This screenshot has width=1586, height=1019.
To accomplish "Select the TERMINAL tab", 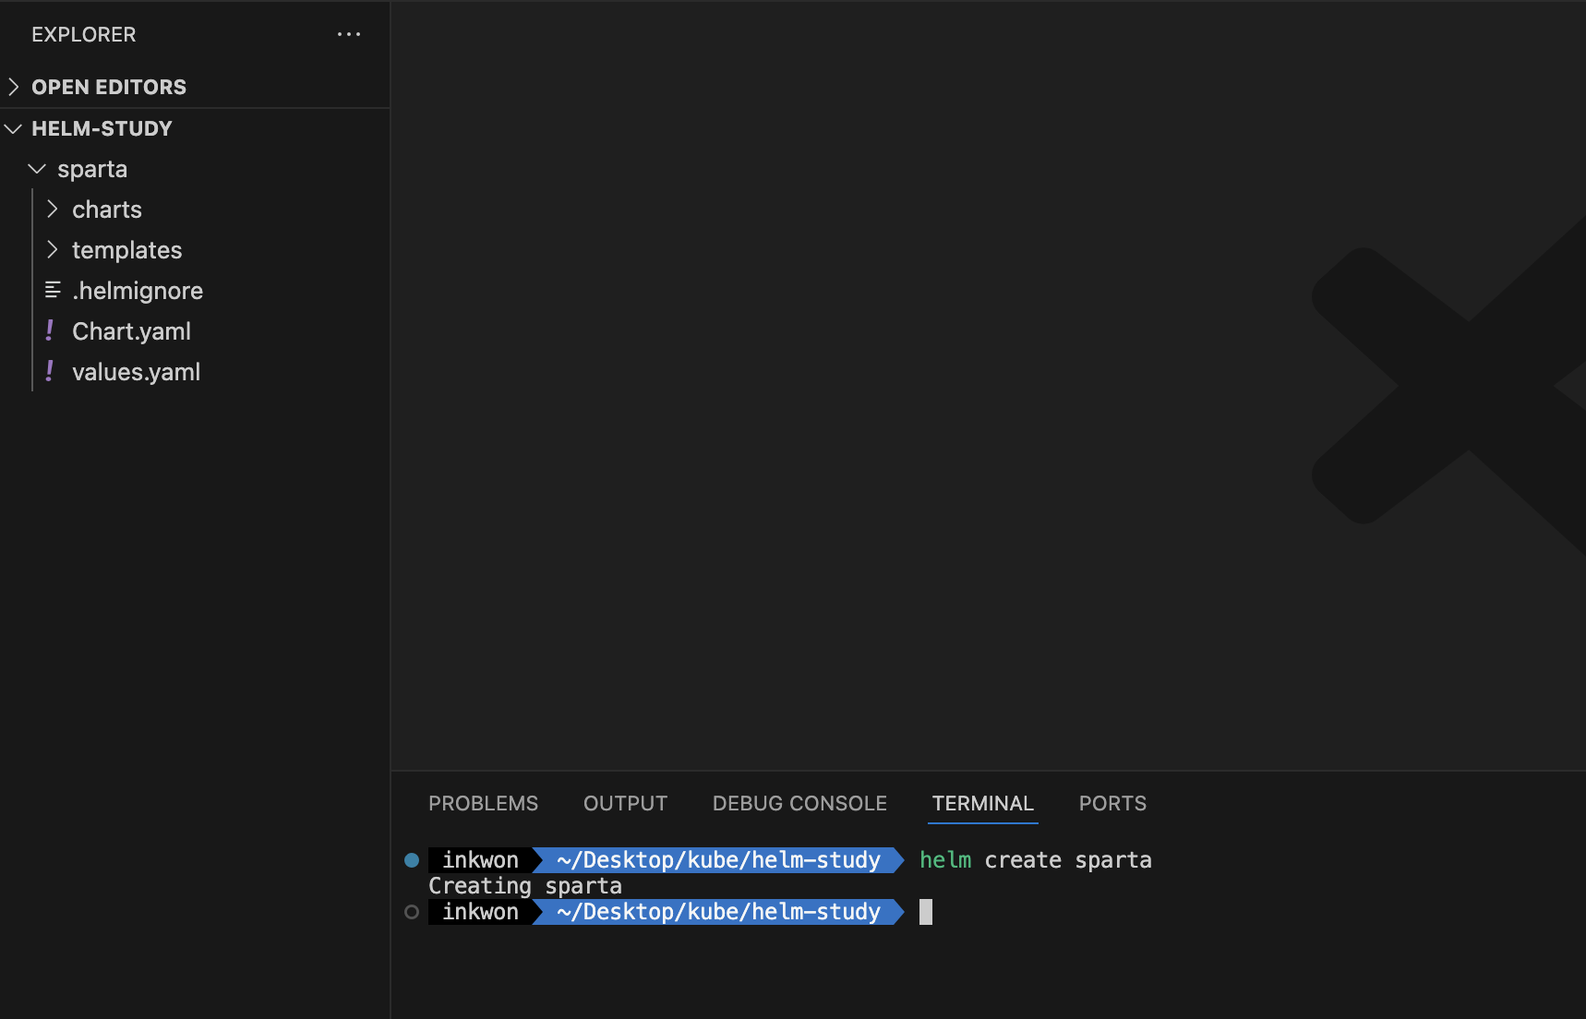I will (982, 804).
